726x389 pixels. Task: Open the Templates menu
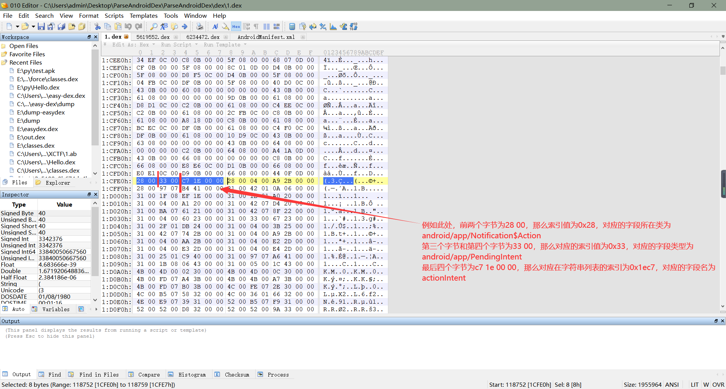point(143,15)
